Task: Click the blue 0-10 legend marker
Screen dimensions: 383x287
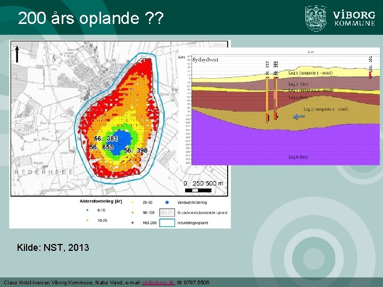Action: (87, 210)
